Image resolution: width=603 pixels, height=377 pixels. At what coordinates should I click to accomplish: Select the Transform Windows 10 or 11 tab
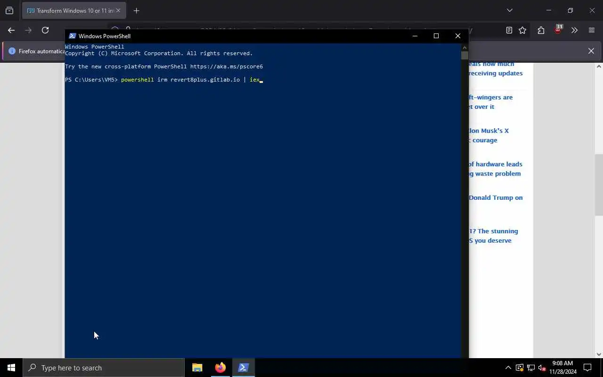pyautogui.click(x=74, y=10)
